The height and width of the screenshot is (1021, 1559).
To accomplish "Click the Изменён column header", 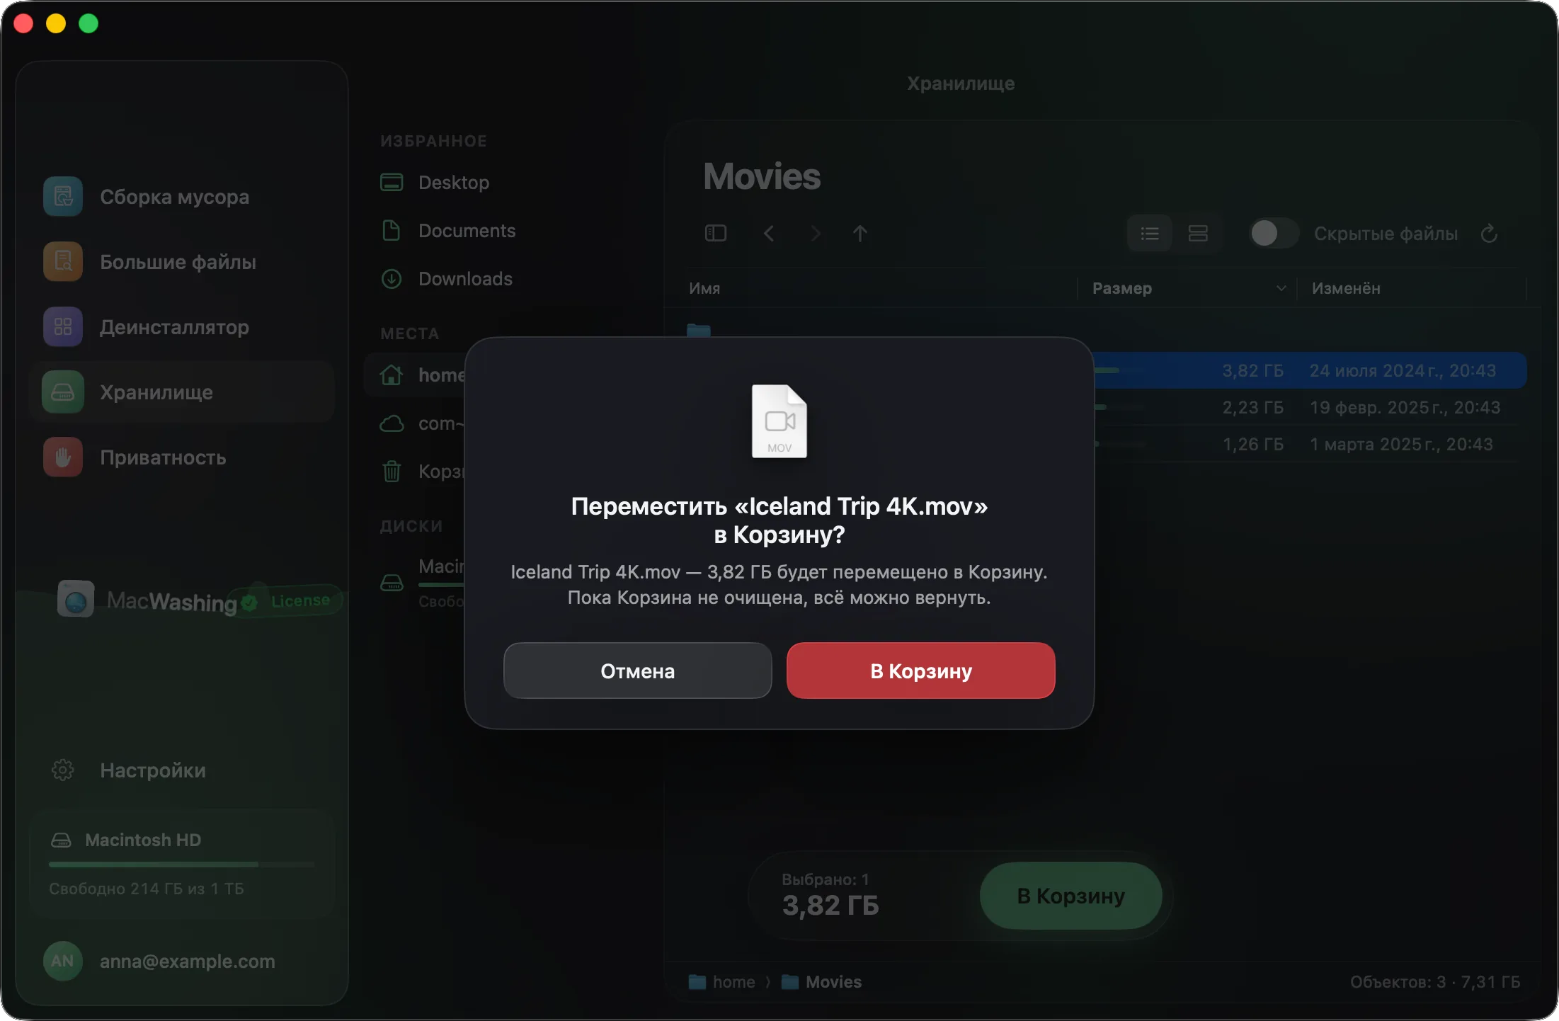I will tap(1346, 288).
